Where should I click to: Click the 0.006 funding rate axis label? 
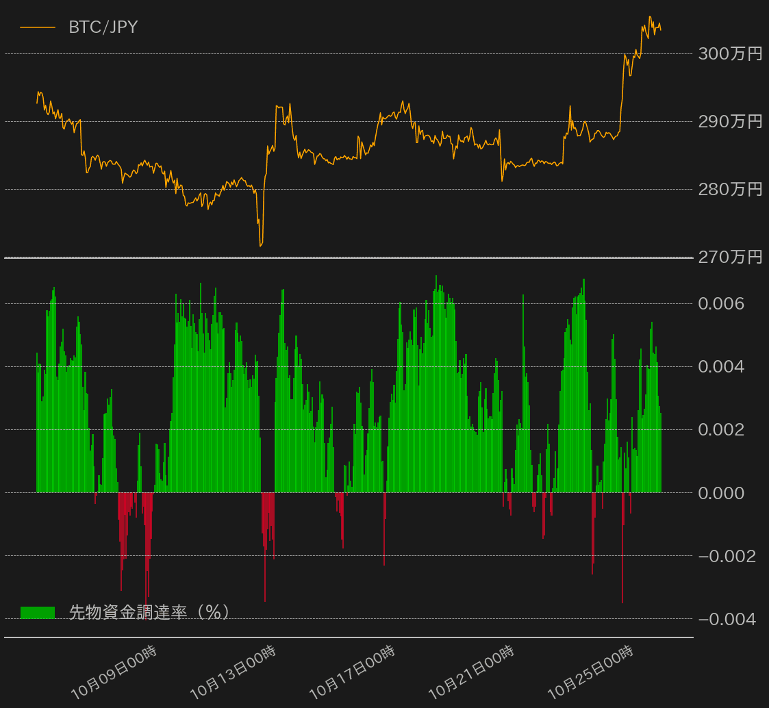pyautogui.click(x=721, y=303)
